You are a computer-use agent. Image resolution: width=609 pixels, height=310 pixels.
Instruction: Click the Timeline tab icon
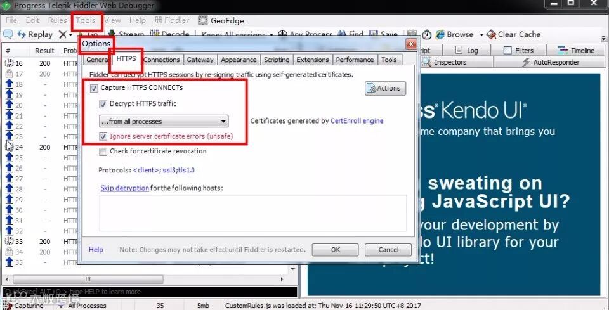(x=563, y=50)
